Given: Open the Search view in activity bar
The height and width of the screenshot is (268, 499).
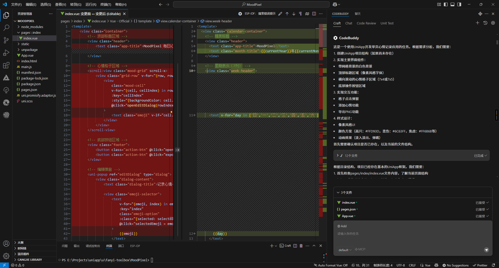Looking at the screenshot, I should 6,28.
